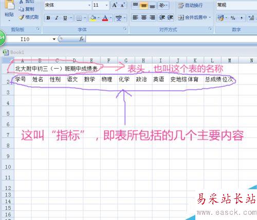Click the title cell 北大附中初三（一）班期中成绩表

[57, 69]
